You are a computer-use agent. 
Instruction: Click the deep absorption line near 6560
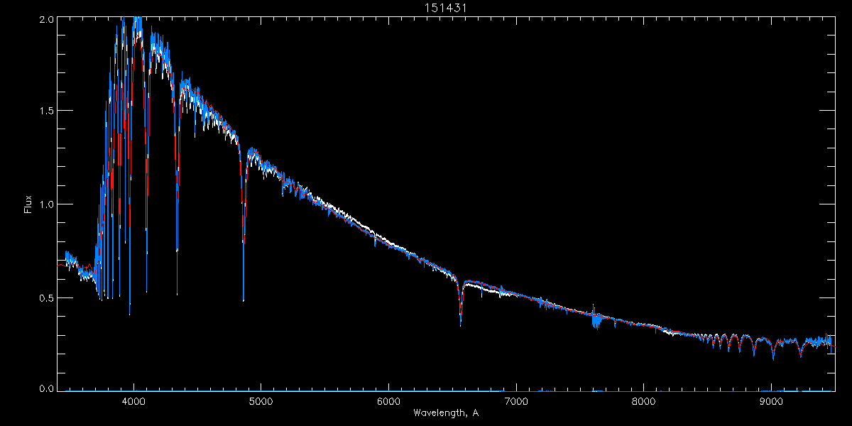(461, 323)
